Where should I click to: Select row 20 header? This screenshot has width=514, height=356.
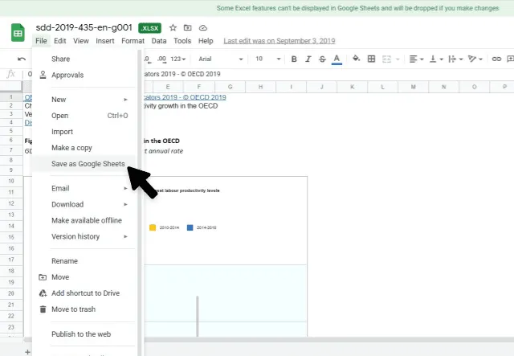(x=11, y=293)
